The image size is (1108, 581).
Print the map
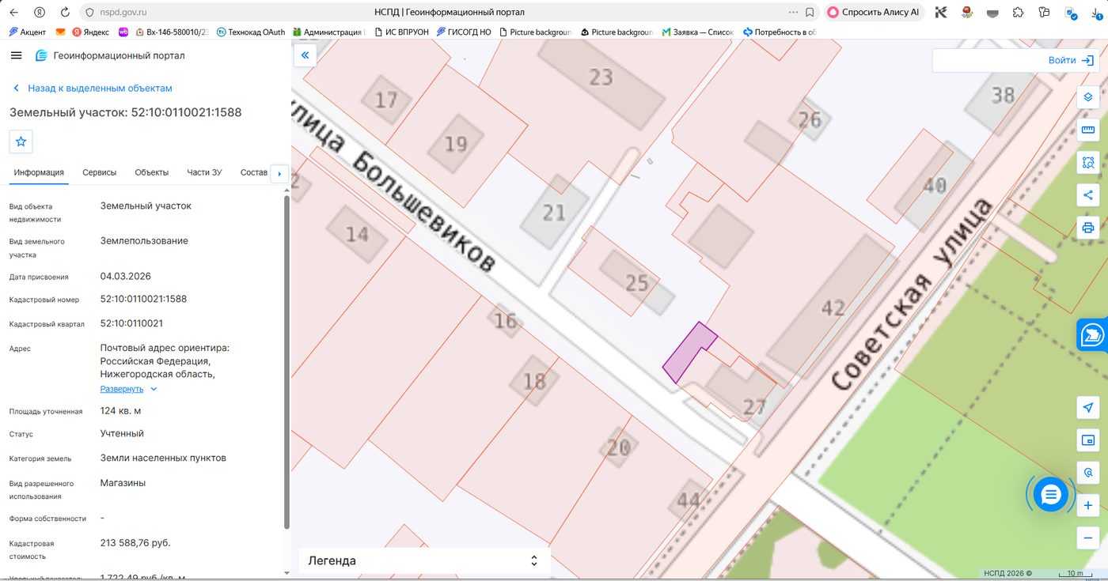[1088, 228]
